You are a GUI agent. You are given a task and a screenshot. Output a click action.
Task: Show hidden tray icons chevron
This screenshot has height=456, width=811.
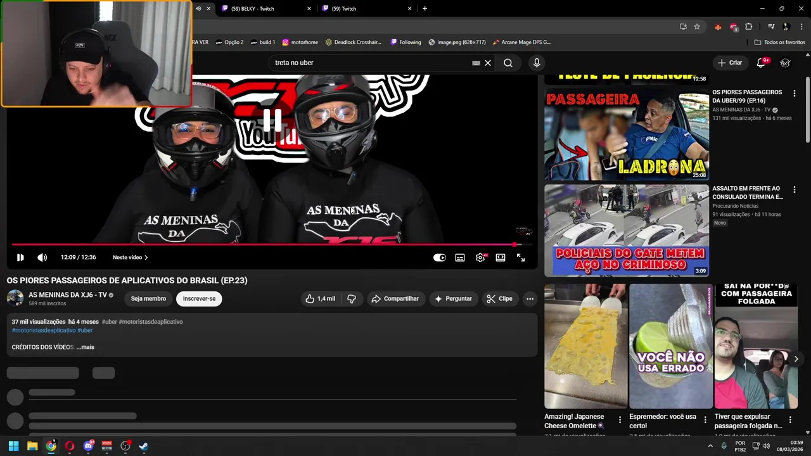coord(710,446)
